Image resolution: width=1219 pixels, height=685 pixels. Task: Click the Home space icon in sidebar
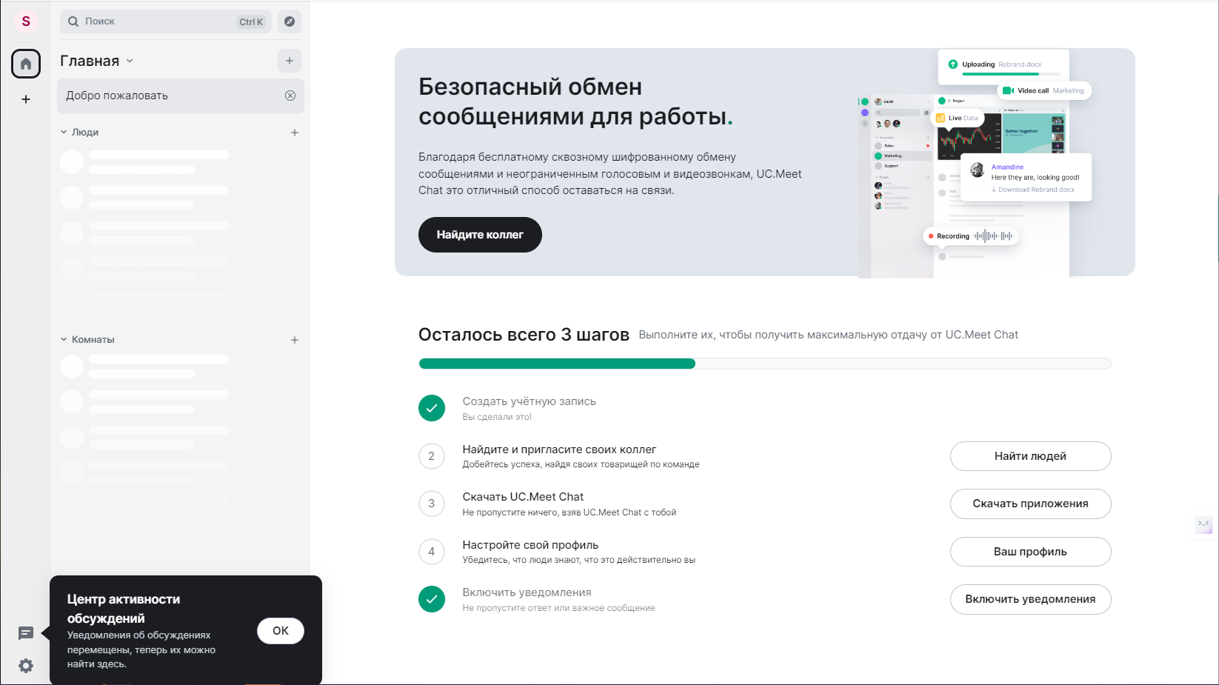pyautogui.click(x=26, y=64)
